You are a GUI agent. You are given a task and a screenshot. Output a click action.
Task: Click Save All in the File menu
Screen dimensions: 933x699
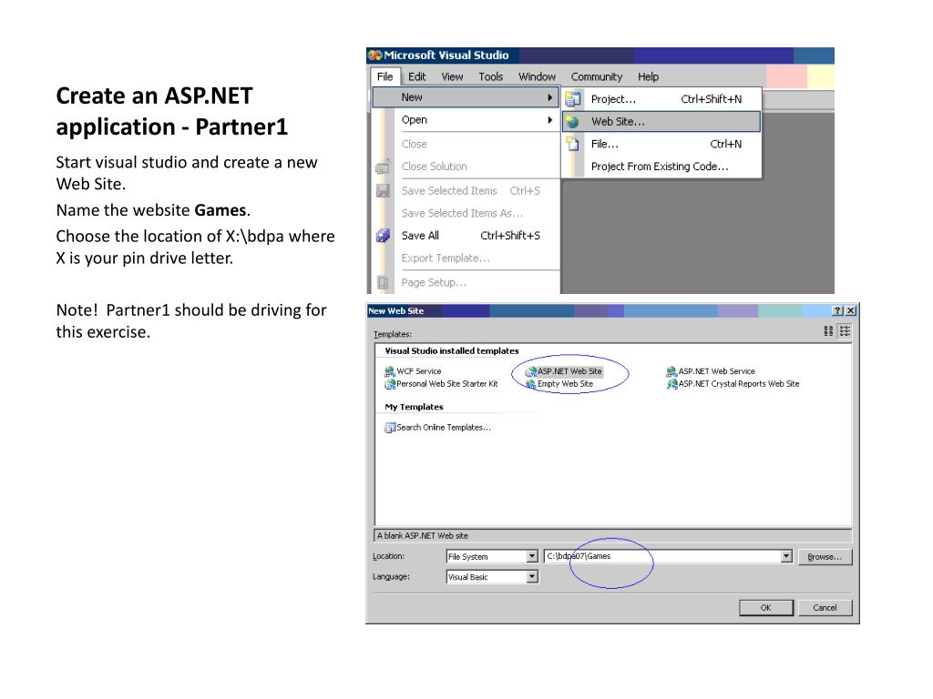coord(466,236)
